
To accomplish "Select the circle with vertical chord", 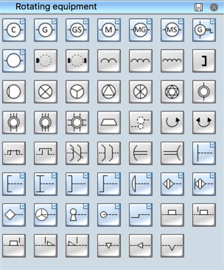I will click(14, 91).
